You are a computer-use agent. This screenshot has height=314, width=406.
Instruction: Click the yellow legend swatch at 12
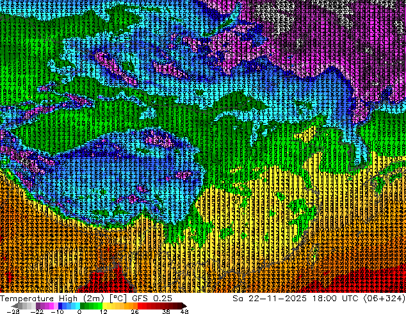pyautogui.click(x=104, y=306)
